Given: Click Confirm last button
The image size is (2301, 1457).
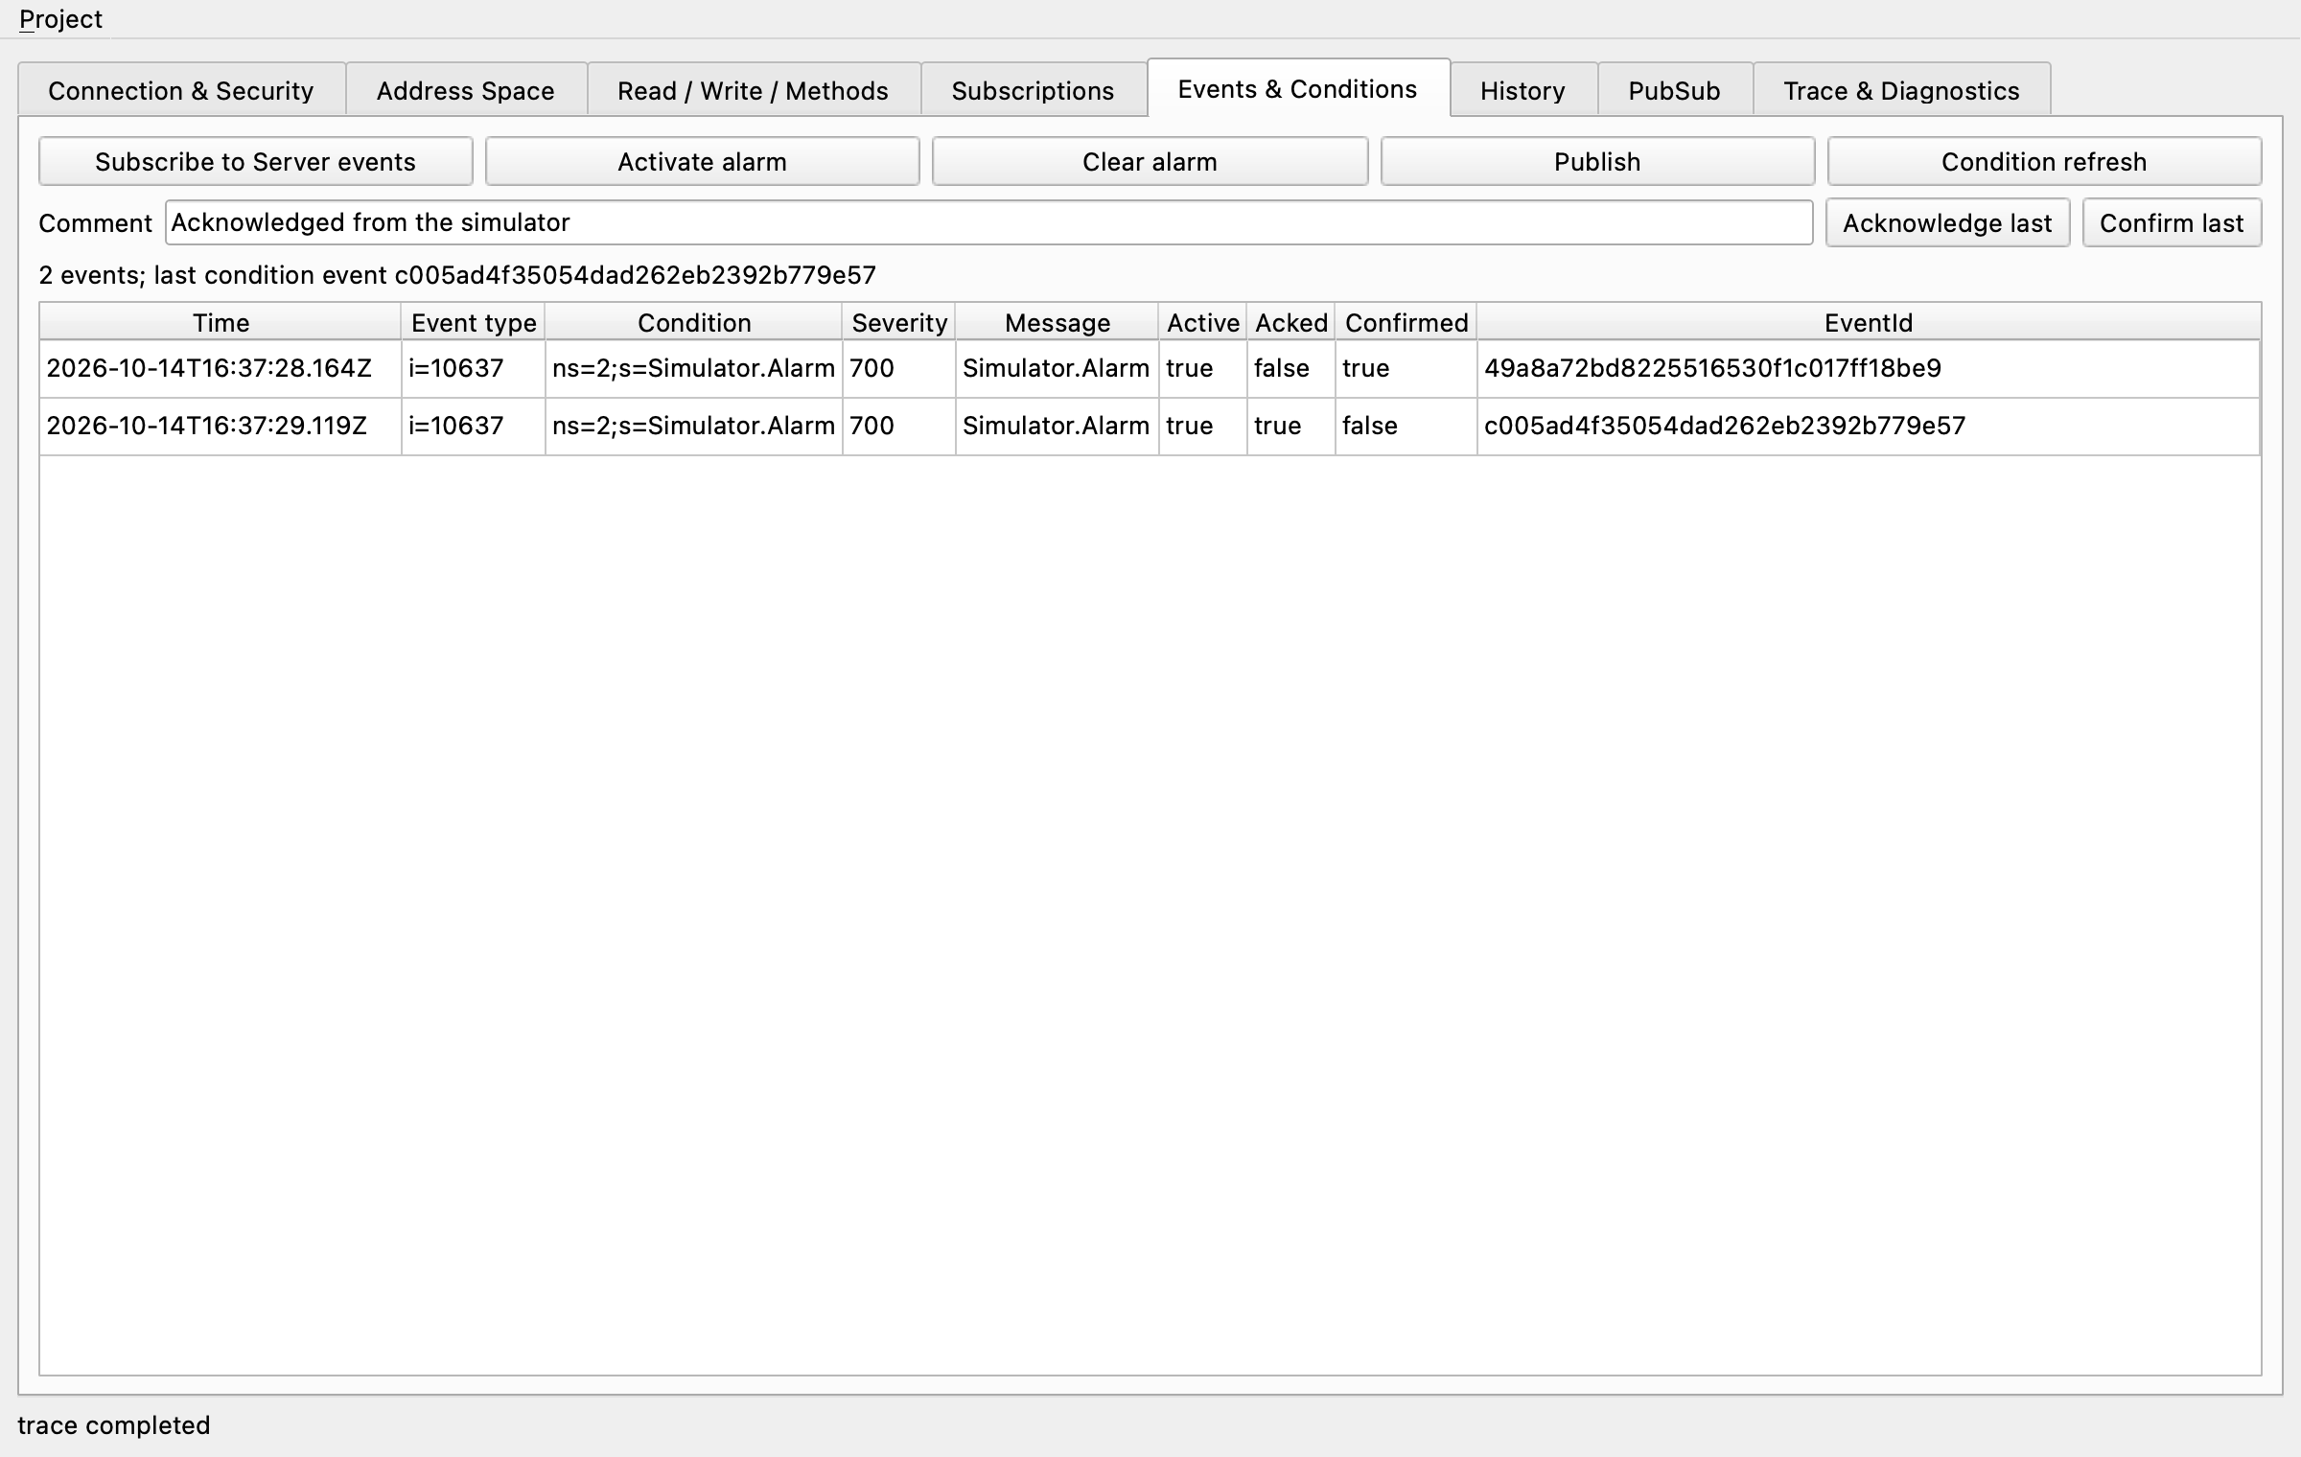Looking at the screenshot, I should (x=2172, y=222).
